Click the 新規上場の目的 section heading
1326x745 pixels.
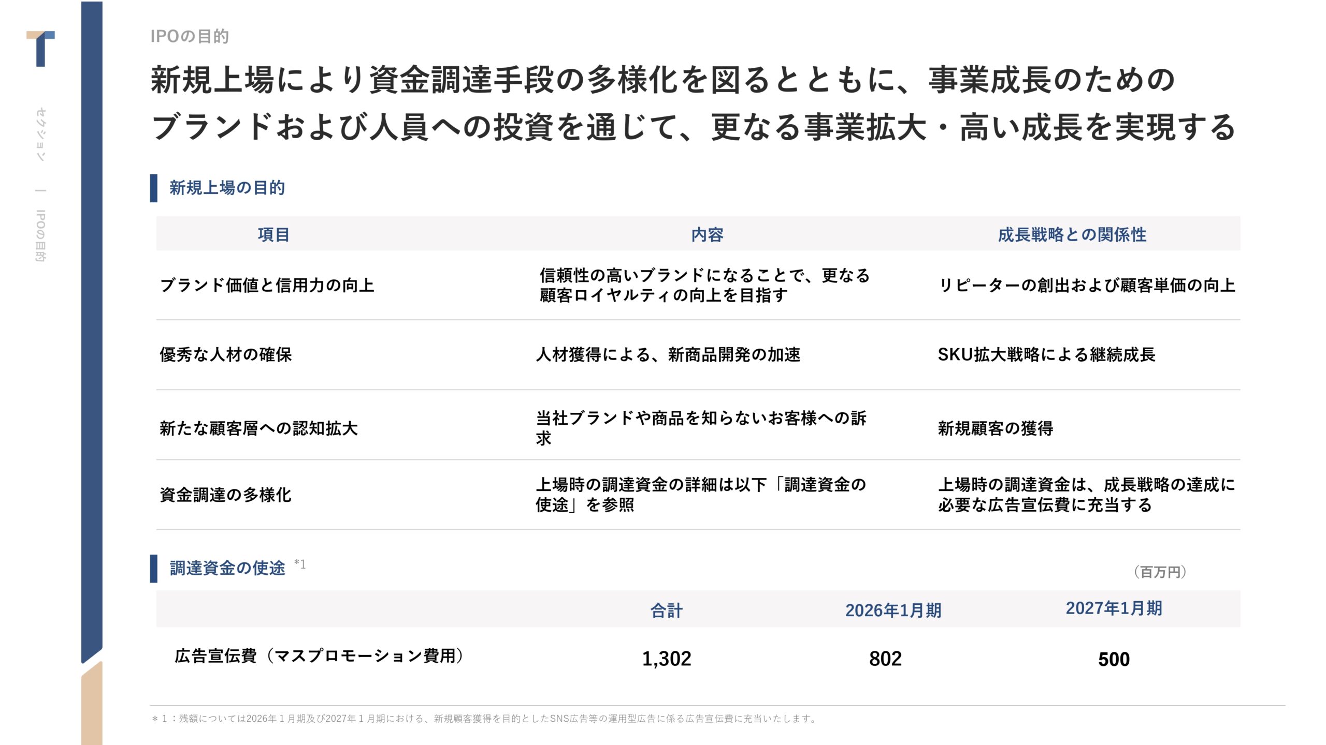(x=227, y=188)
